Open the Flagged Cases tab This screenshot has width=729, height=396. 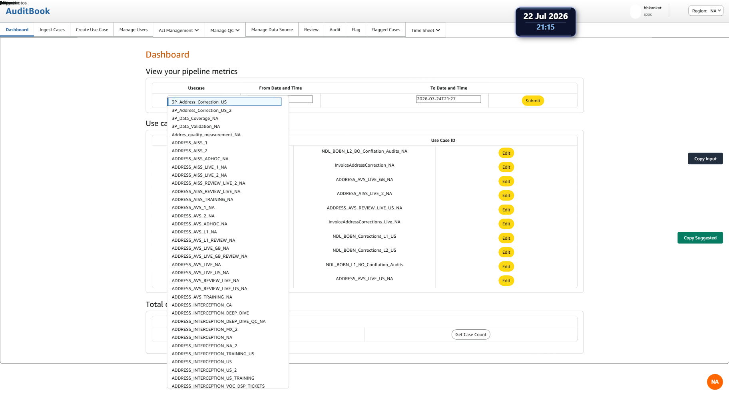click(386, 30)
